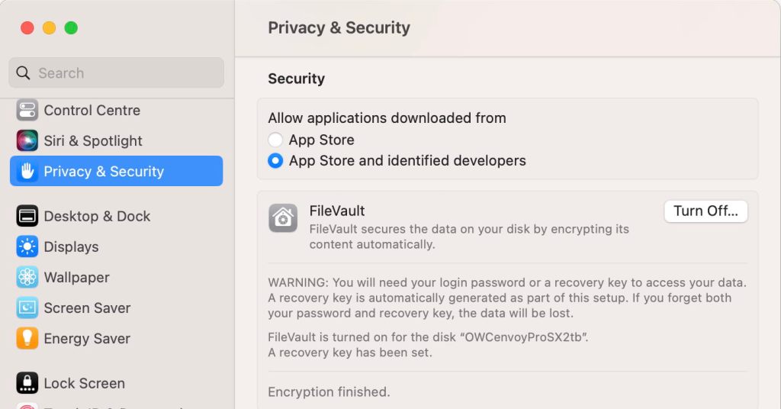
Task: Open Lock Screen settings pane
Action: click(x=84, y=383)
